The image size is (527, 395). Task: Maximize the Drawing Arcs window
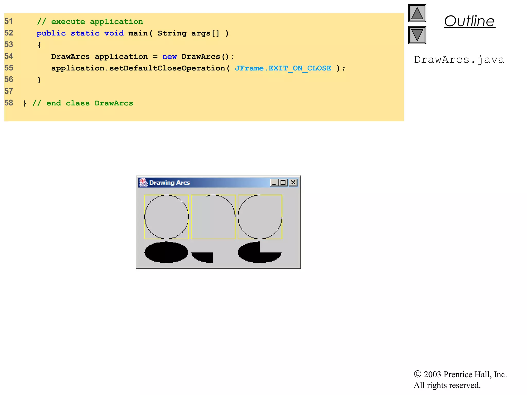[x=283, y=183]
